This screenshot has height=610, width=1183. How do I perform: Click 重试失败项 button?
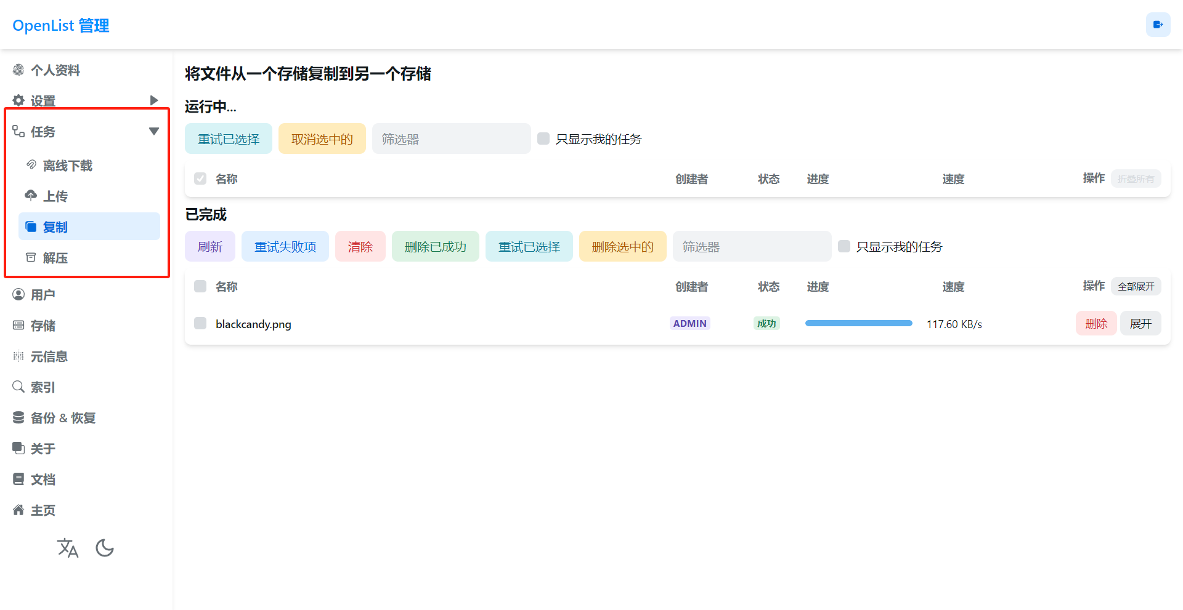(285, 246)
